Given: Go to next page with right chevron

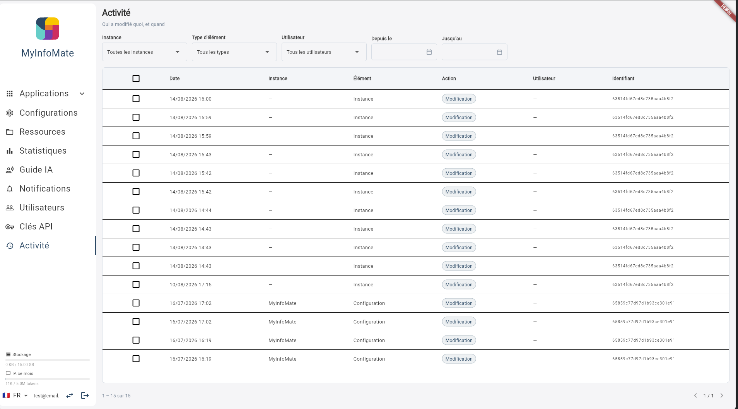Looking at the screenshot, I should [x=722, y=395].
